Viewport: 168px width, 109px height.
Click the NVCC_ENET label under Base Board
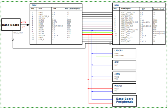[18, 33]
